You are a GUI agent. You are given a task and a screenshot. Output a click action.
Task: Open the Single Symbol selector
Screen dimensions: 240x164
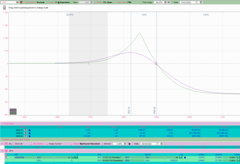click(x=60, y=144)
